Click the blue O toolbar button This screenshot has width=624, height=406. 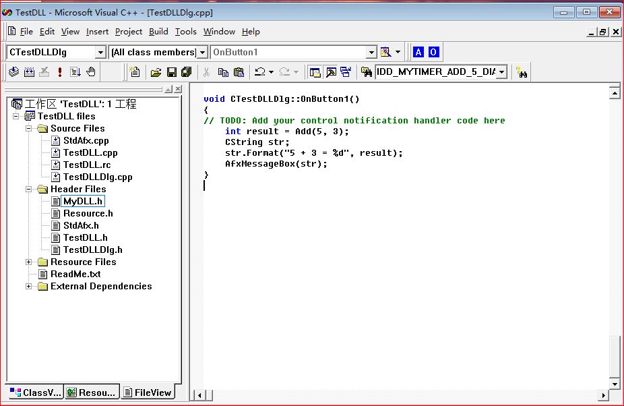click(x=433, y=52)
